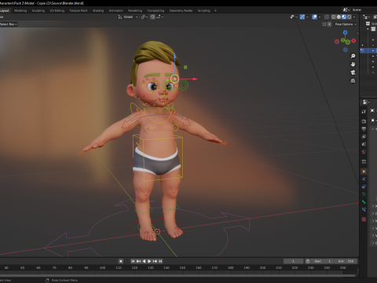Open the Scene browse dropdown icon
This screenshot has height=283, width=377.
click(346, 9)
